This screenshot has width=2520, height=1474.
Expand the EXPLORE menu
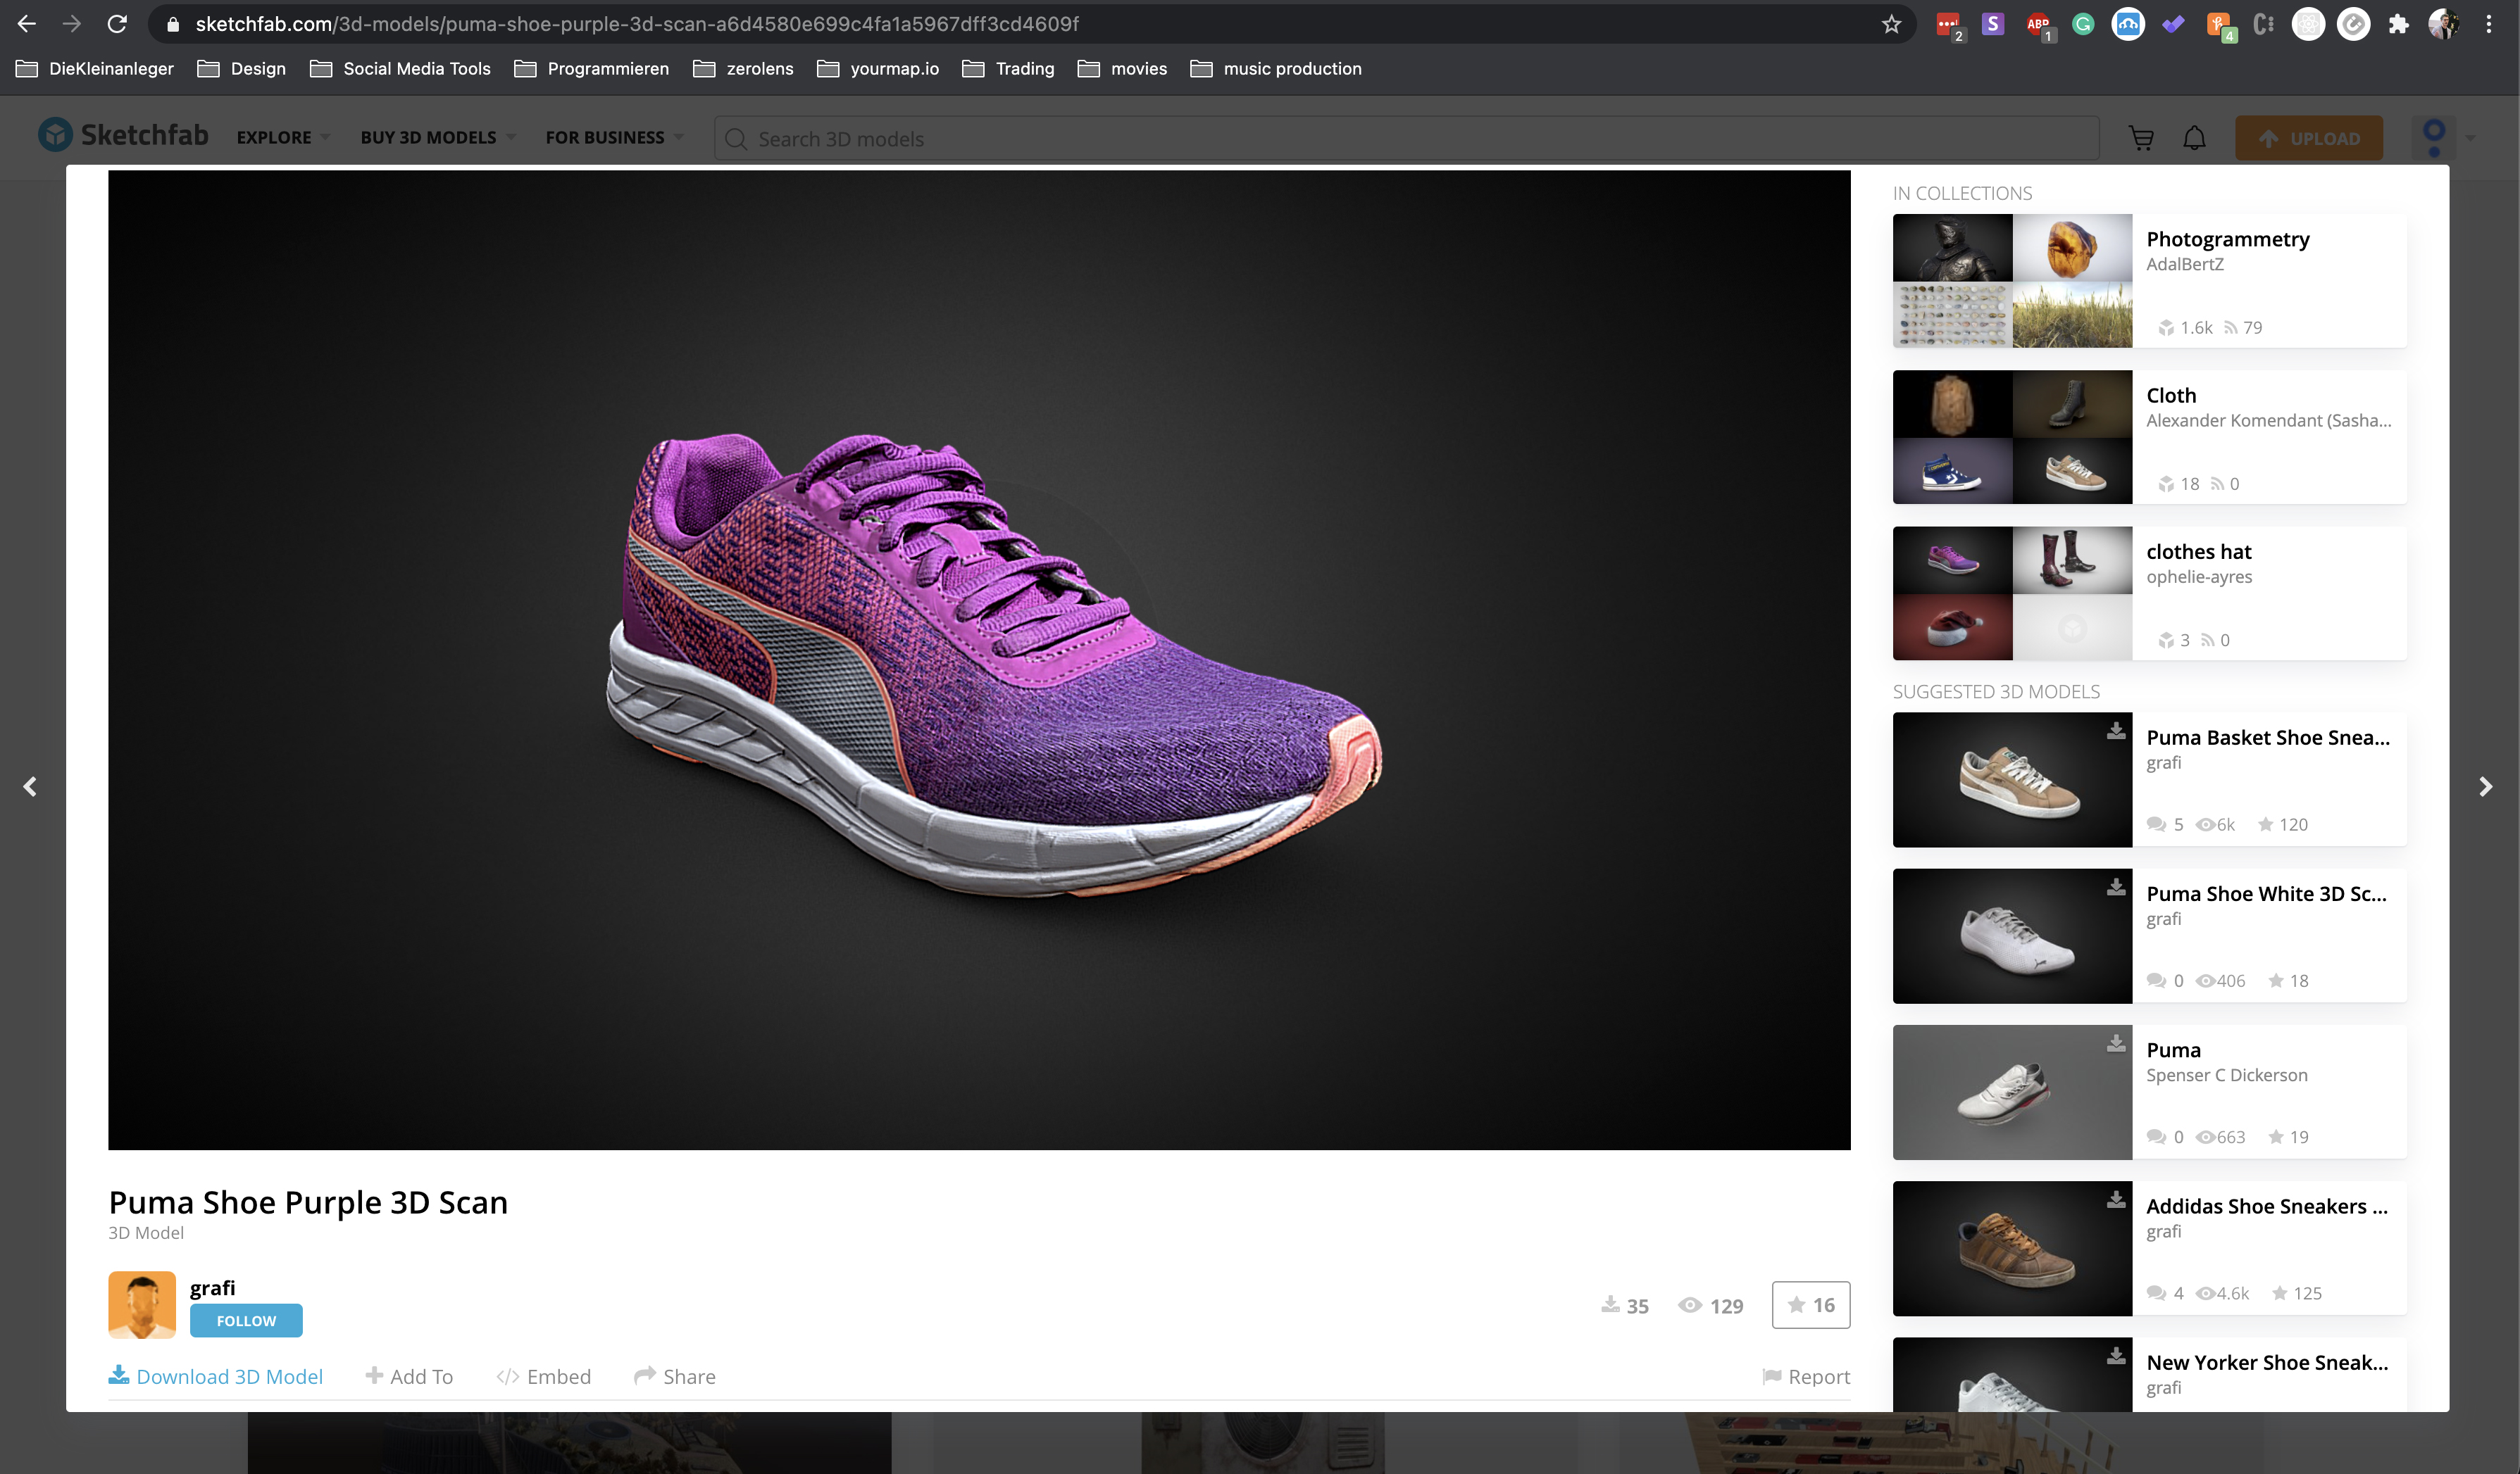coord(283,137)
